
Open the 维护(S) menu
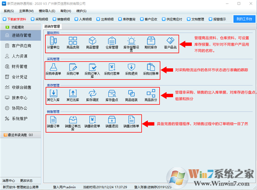[81, 11]
